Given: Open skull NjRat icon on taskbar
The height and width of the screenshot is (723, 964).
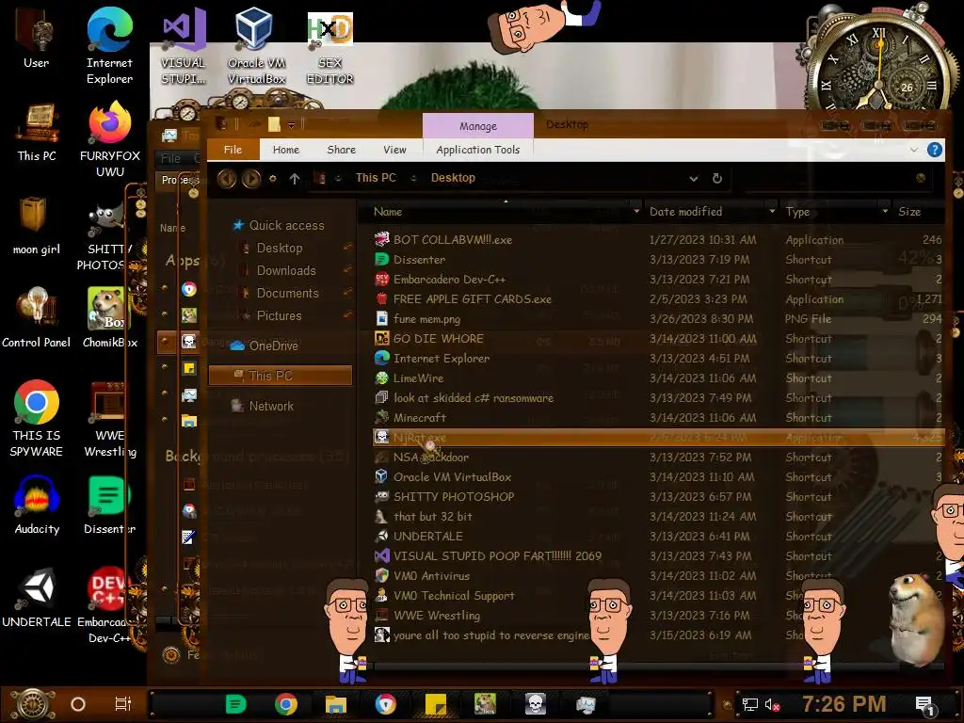Looking at the screenshot, I should (x=536, y=704).
